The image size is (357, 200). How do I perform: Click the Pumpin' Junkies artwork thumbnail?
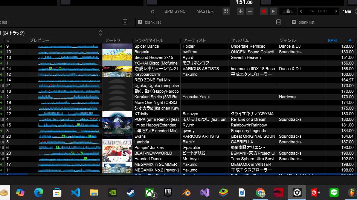click(117, 147)
